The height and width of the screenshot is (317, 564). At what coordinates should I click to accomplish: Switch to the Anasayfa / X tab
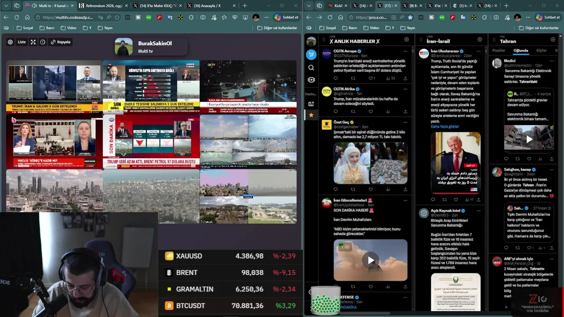211,6
